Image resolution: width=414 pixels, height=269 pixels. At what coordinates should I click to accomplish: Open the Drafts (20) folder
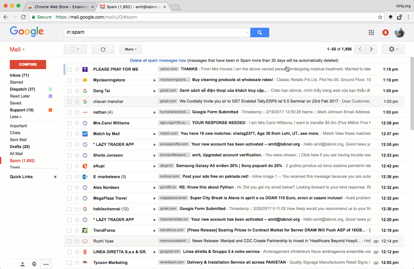(20, 147)
